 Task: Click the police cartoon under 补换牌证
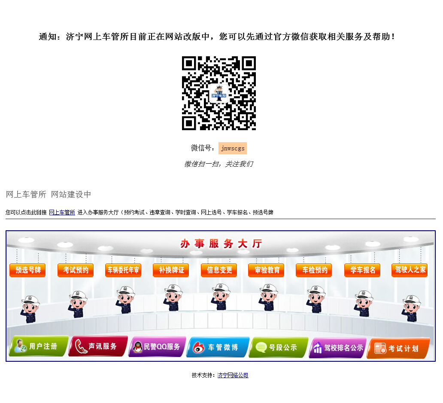[173, 298]
